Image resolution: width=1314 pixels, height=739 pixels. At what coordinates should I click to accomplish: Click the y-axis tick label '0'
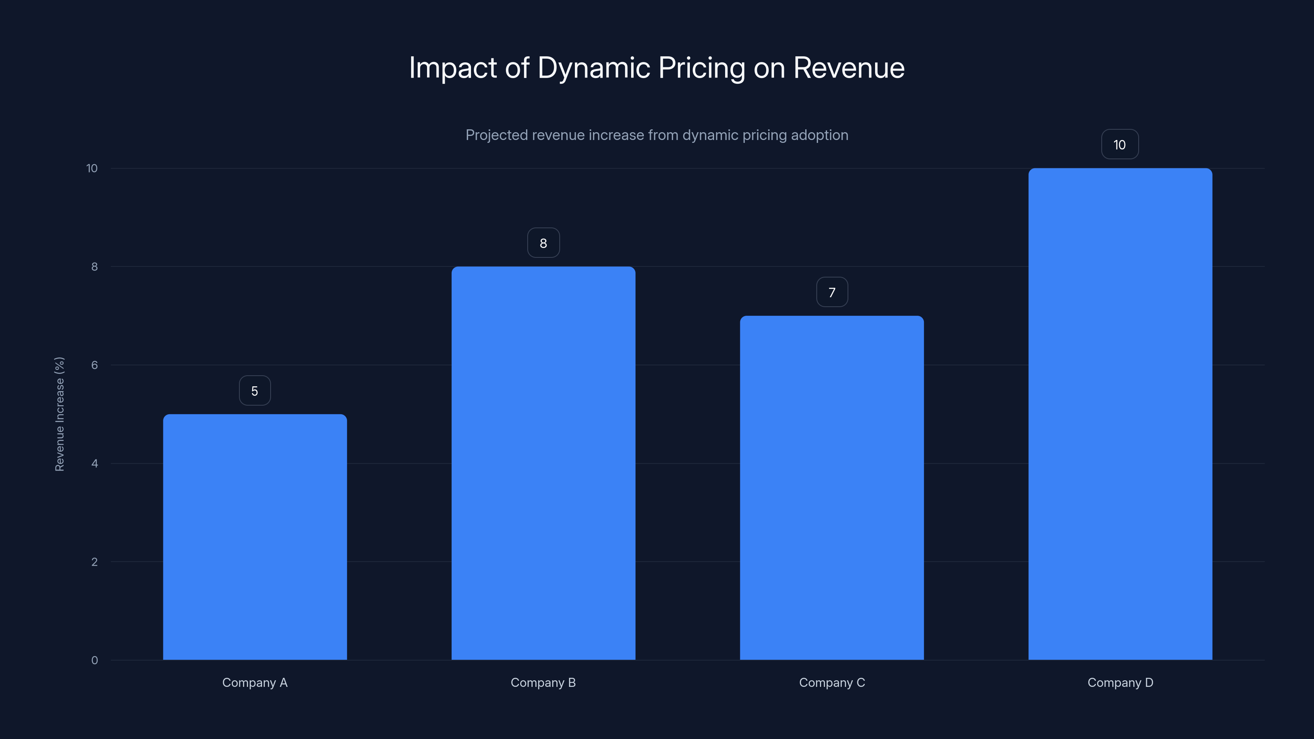[94, 661]
